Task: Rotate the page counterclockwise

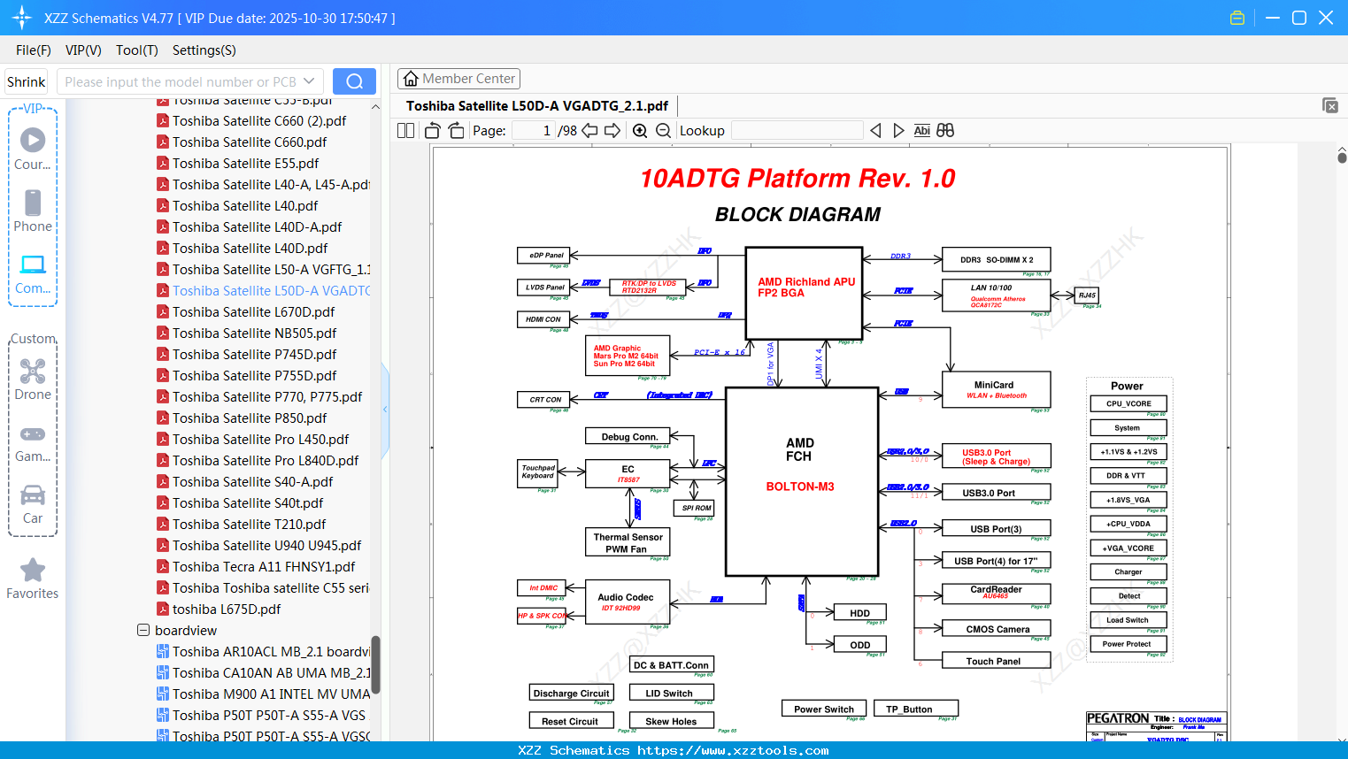Action: tap(433, 130)
